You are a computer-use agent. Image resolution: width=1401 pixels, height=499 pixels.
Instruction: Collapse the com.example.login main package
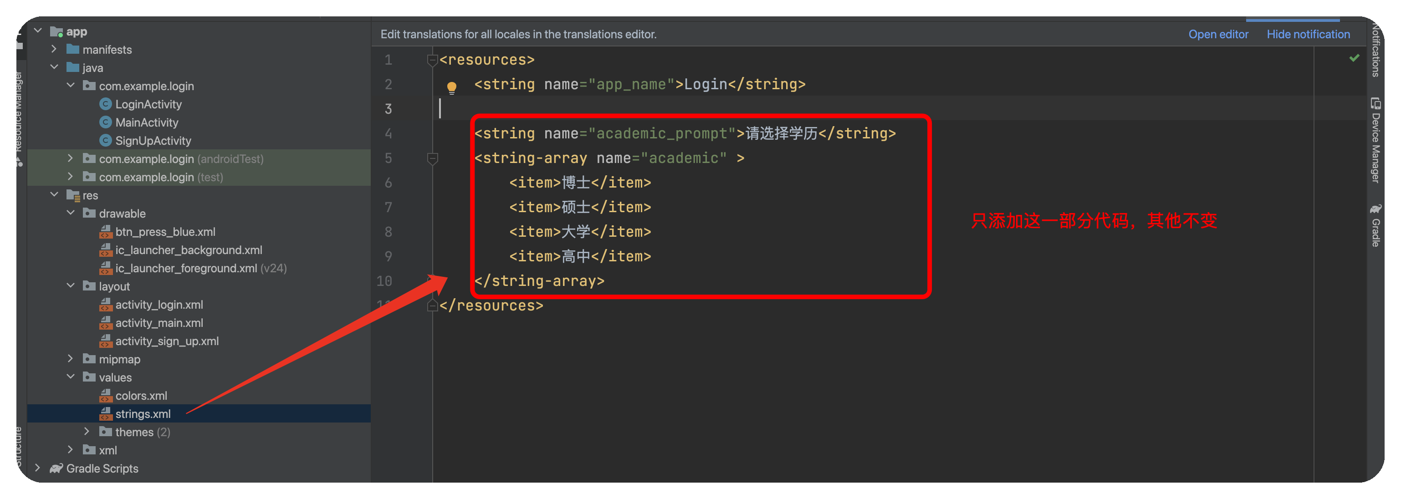[x=70, y=85]
